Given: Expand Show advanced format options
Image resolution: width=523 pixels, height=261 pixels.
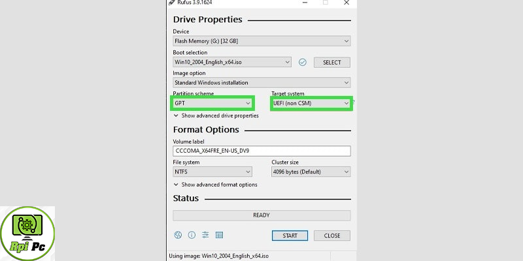Looking at the screenshot, I should 215,185.
